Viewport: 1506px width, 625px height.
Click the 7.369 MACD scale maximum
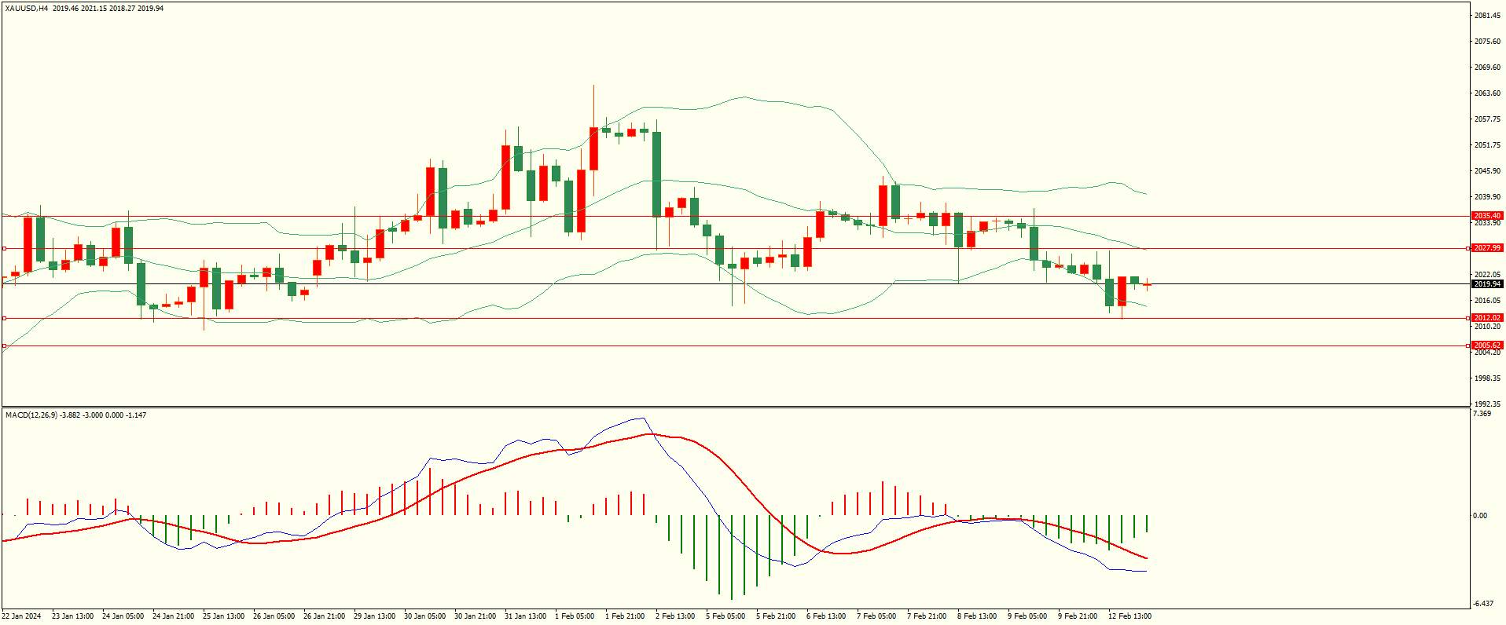point(1482,414)
